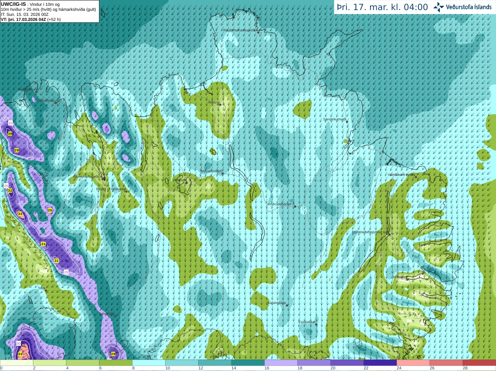Click the legend scale number 24
The width and height of the screenshot is (496, 371).
point(399,368)
